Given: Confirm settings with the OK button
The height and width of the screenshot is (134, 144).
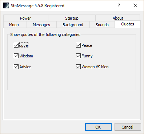Looking at the screenshot, I should 98,127.
